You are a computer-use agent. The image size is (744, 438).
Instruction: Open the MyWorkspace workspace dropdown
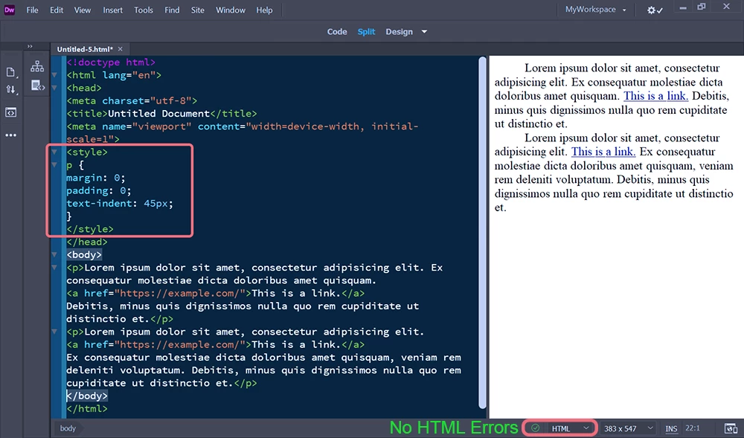pos(595,10)
